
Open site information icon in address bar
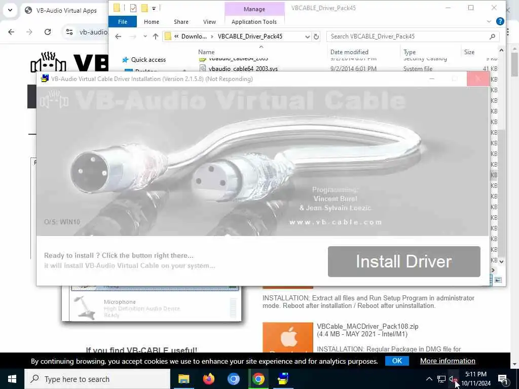point(69,32)
